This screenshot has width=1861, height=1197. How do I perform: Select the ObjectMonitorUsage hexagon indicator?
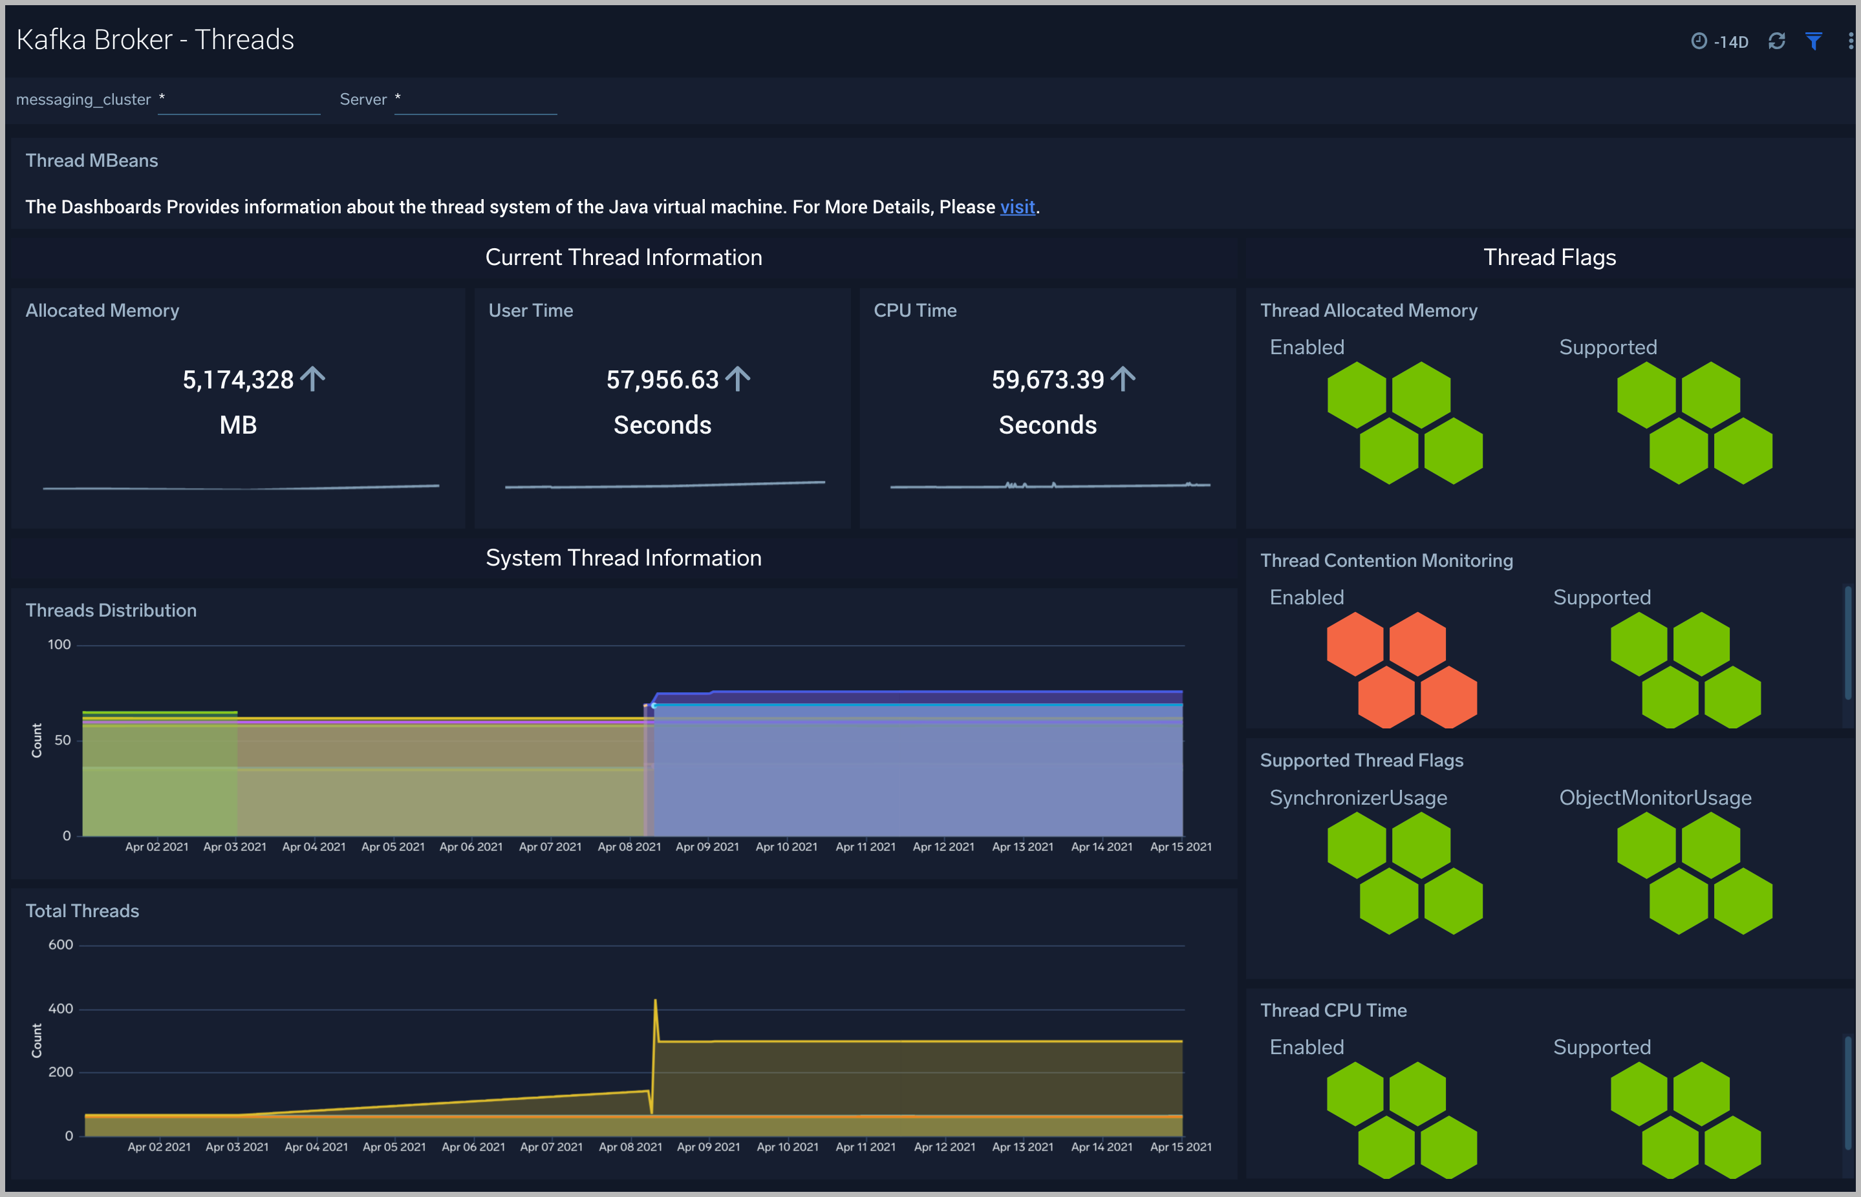pos(1697,872)
